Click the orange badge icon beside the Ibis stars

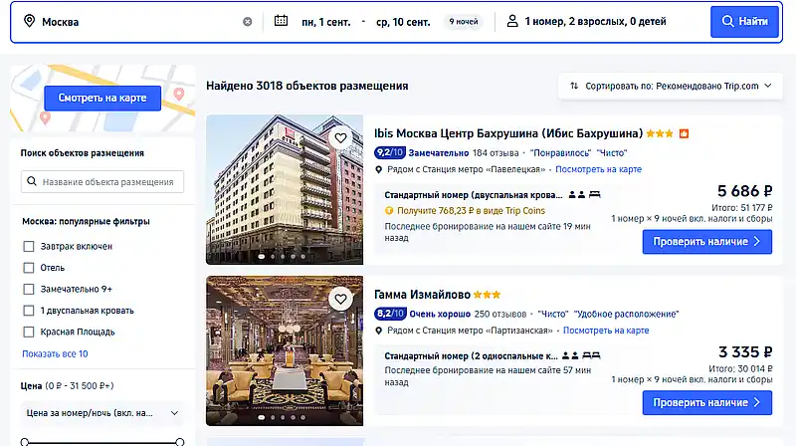(x=684, y=133)
